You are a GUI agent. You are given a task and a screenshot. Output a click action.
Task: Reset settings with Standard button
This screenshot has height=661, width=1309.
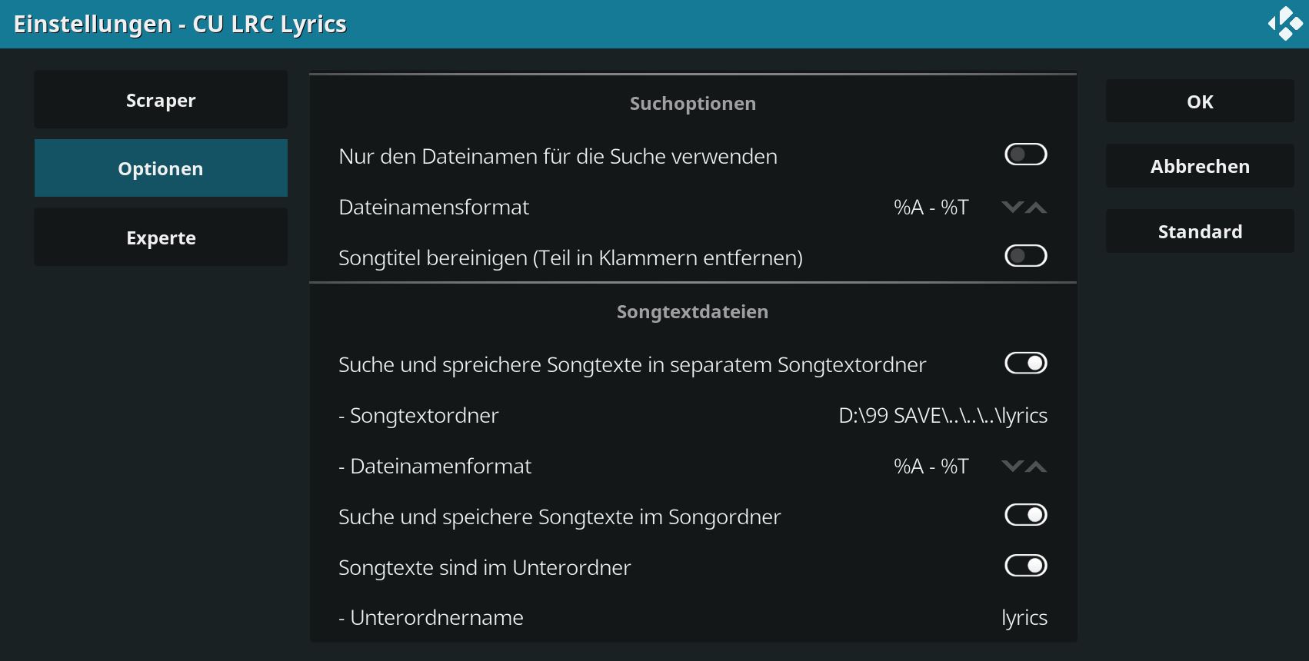pyautogui.click(x=1200, y=231)
